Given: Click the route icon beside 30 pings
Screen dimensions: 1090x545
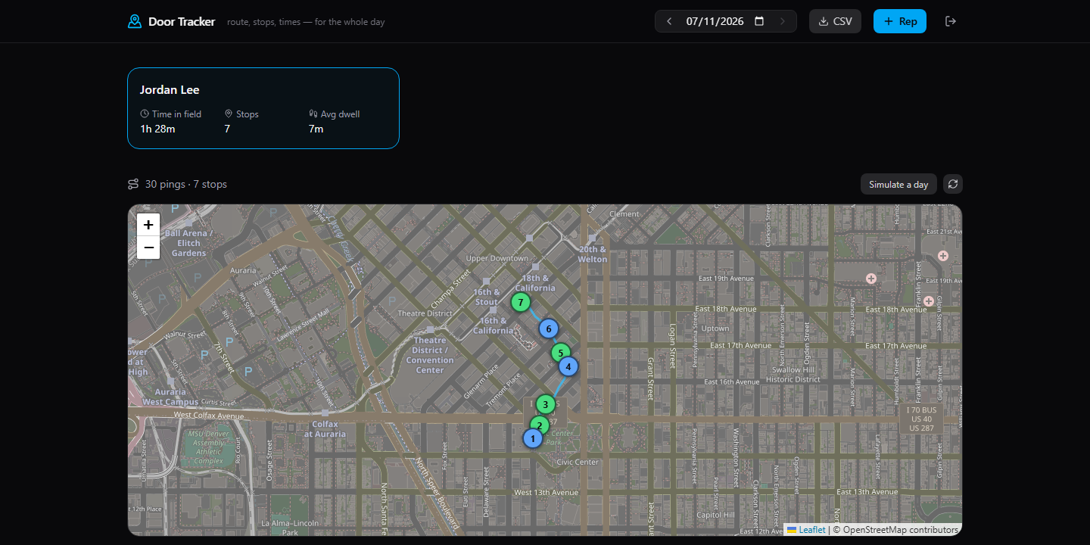Looking at the screenshot, I should tap(133, 184).
